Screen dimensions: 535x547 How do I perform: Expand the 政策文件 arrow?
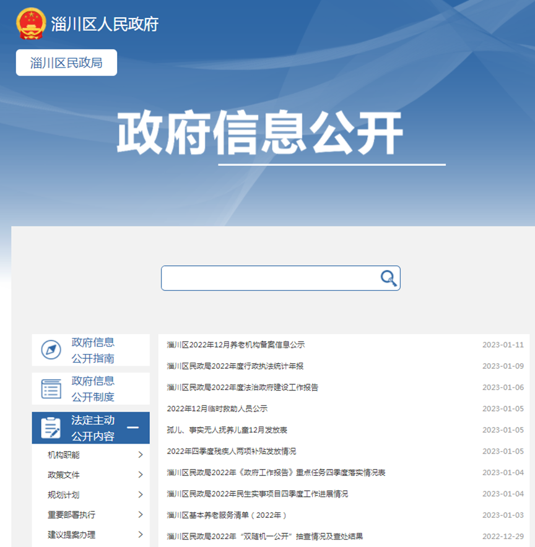click(x=141, y=475)
